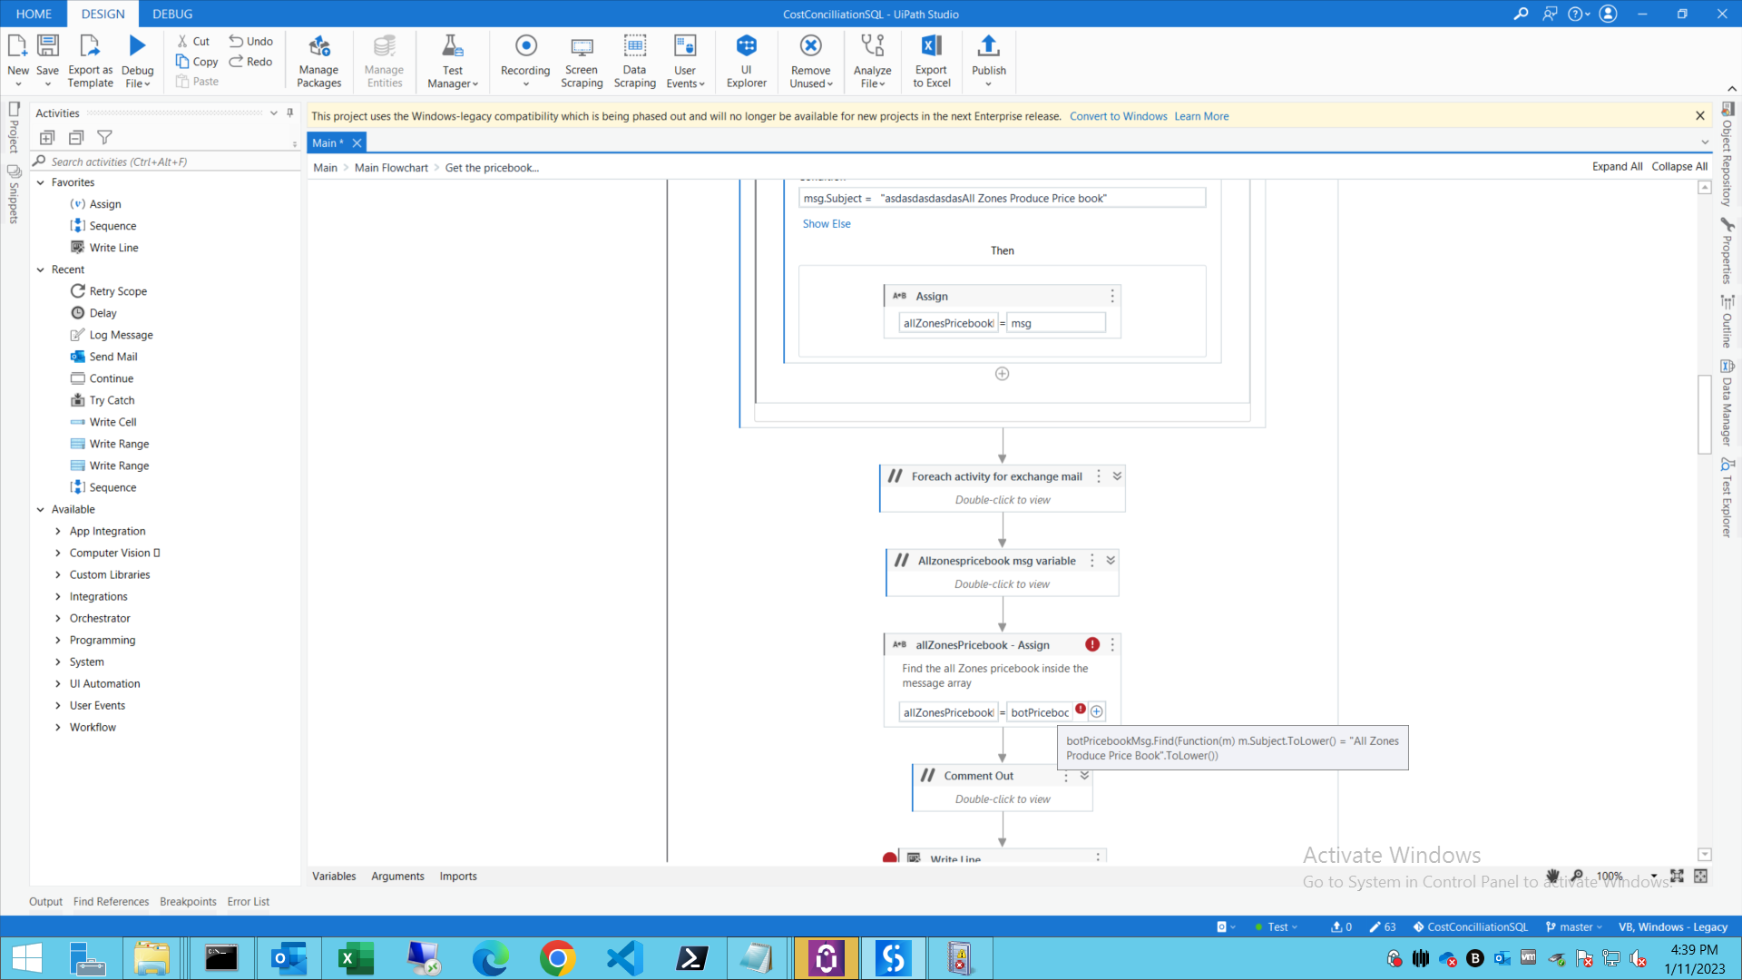
Task: Click Cut in the ribbon
Action: coord(193,41)
